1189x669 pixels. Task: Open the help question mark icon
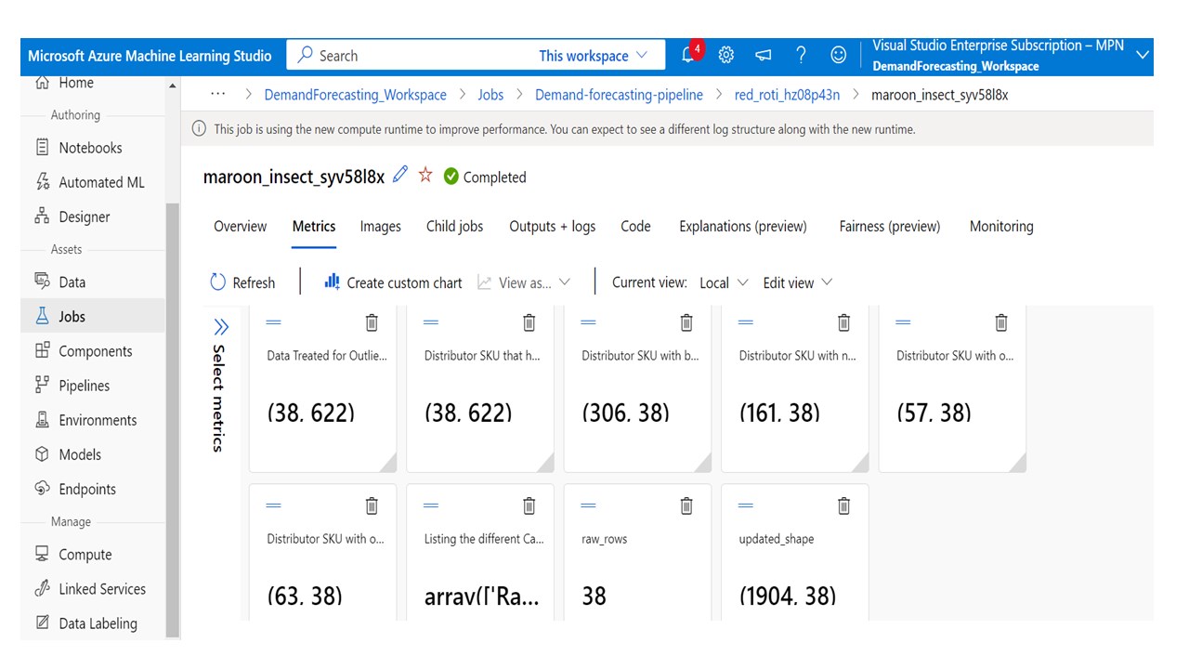(801, 55)
